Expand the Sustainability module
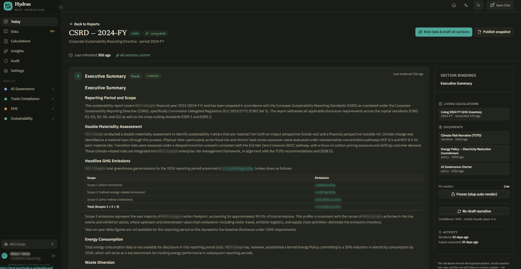This screenshot has height=269, width=521. [29, 118]
